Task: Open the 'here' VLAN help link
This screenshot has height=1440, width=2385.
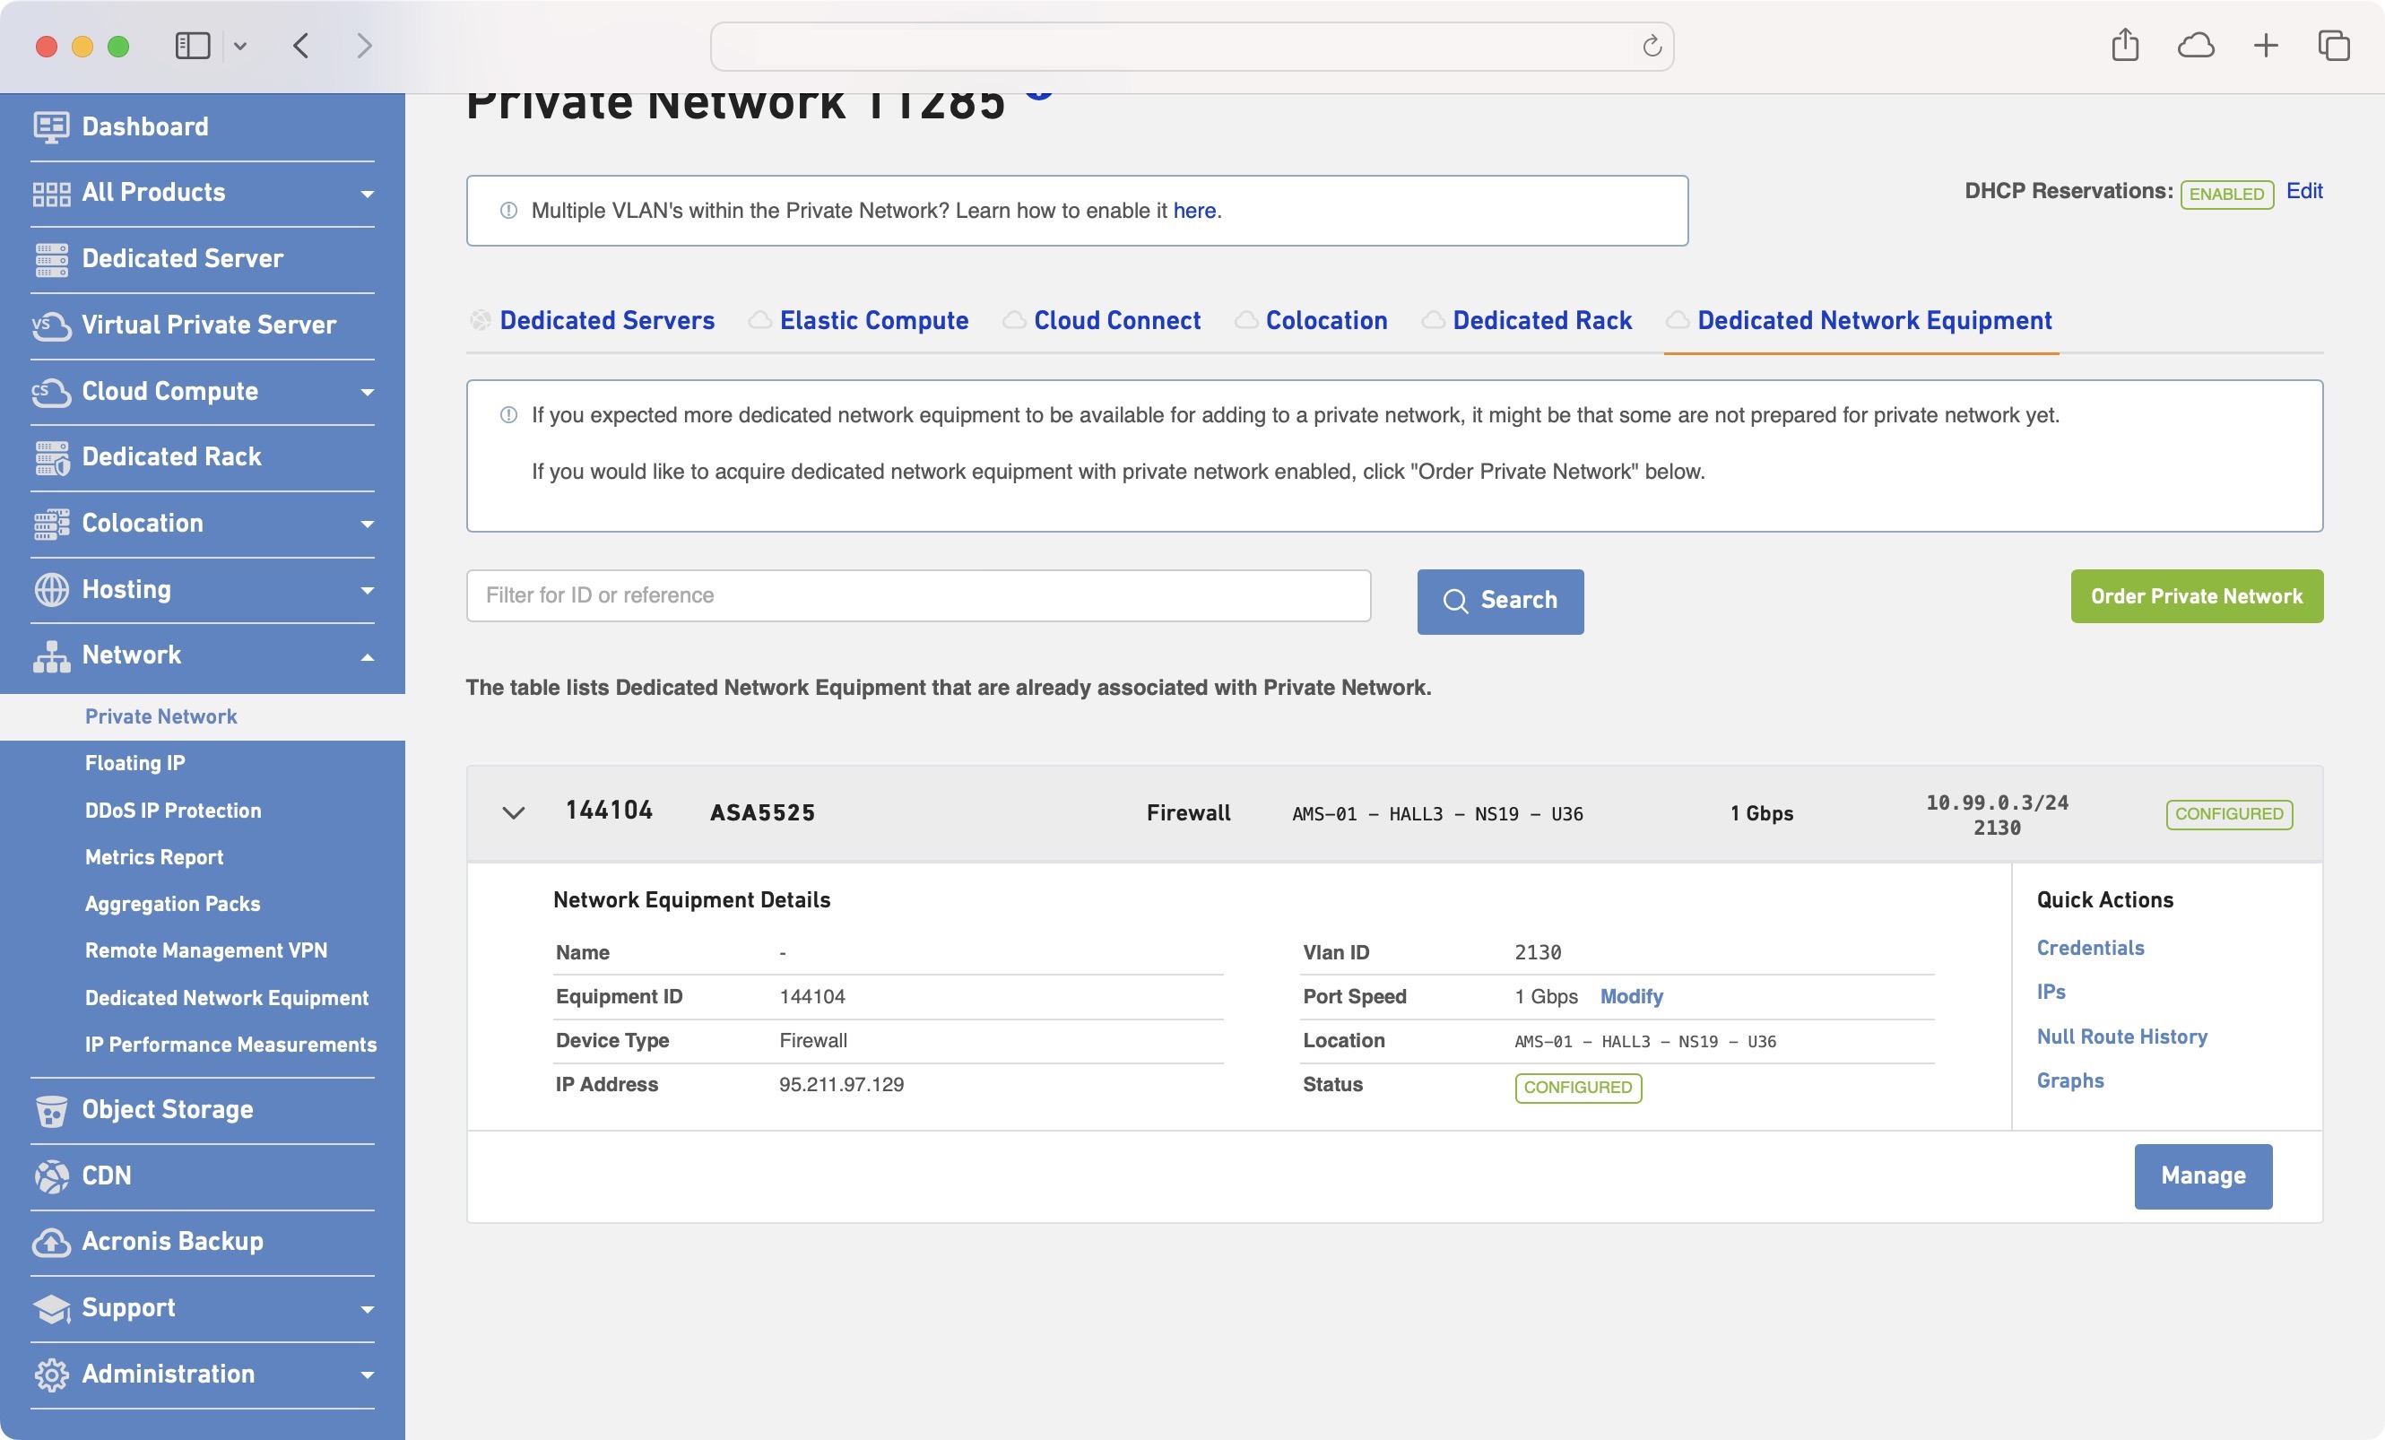Action: coord(1194,210)
